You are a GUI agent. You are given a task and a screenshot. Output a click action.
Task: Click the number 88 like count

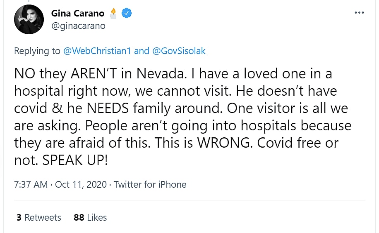click(79, 217)
